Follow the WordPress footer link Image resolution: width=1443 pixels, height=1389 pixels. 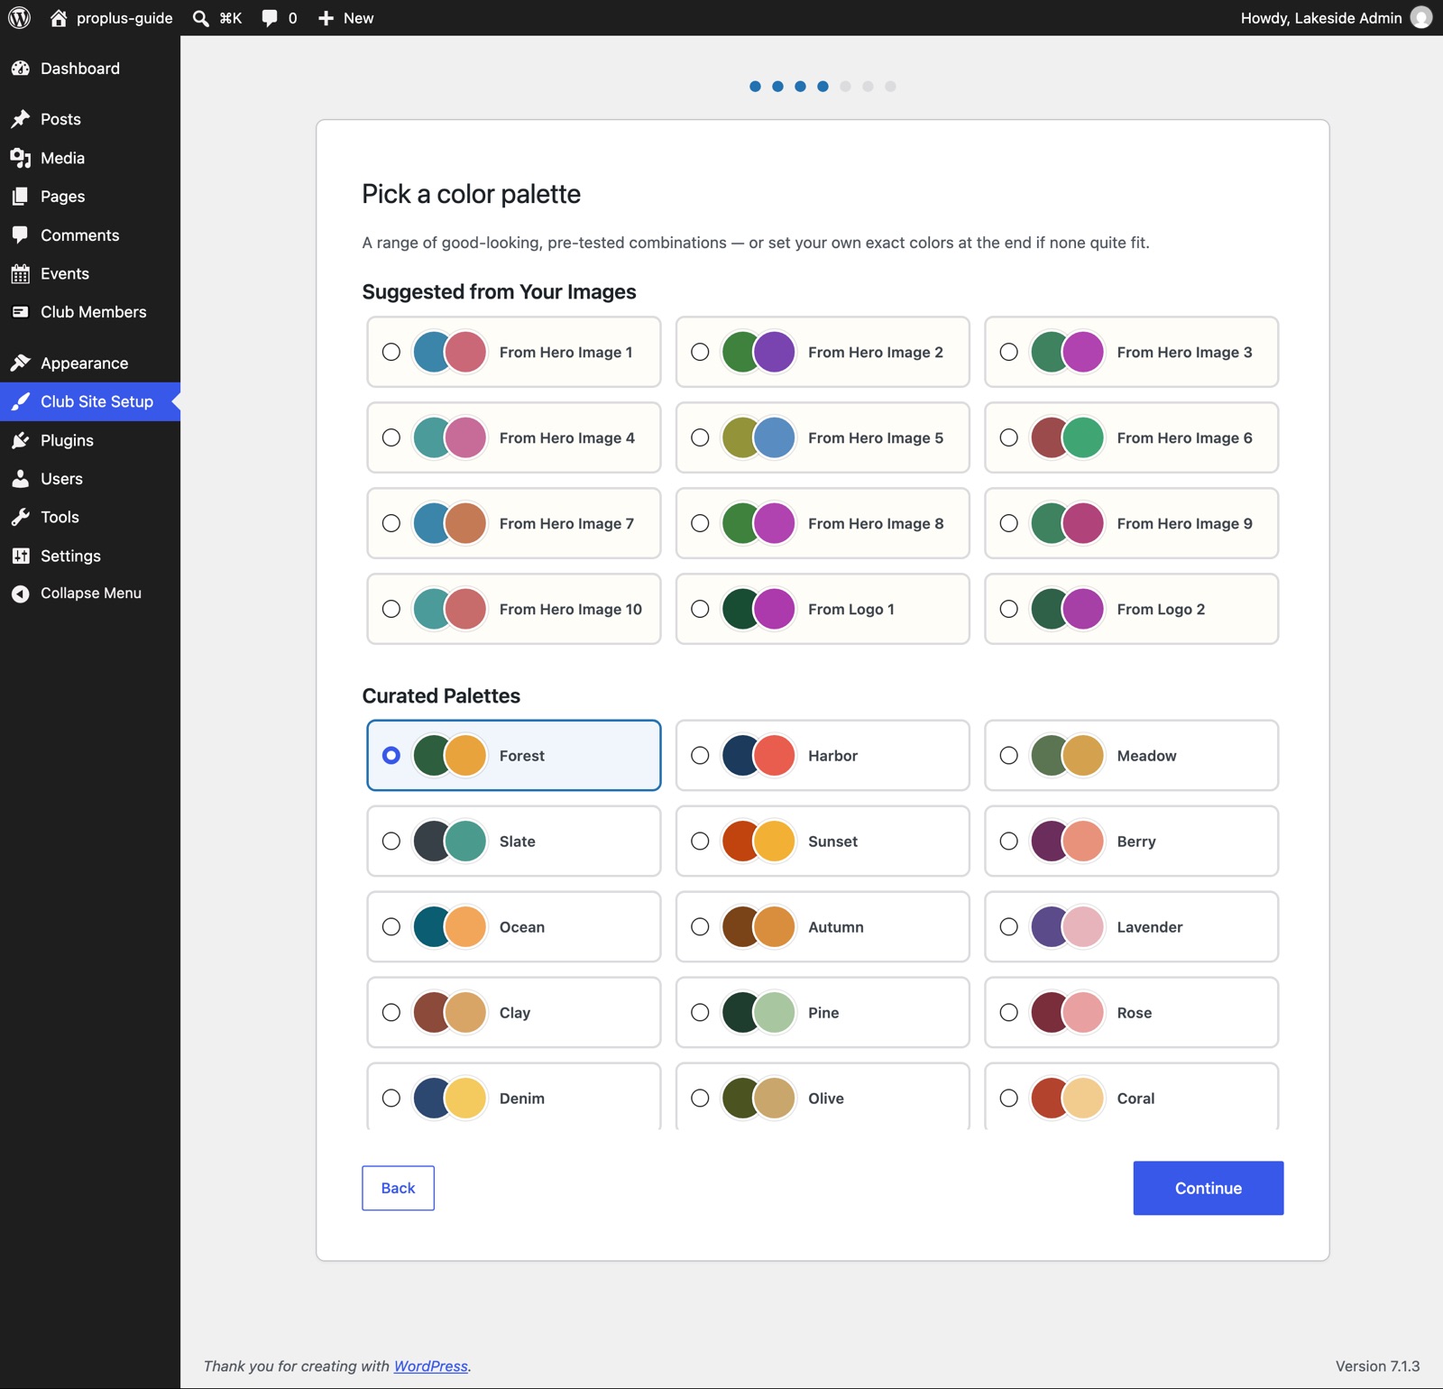(431, 1366)
